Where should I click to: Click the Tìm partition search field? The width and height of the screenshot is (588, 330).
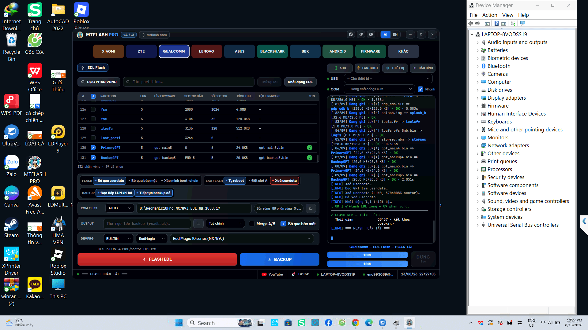(x=189, y=82)
